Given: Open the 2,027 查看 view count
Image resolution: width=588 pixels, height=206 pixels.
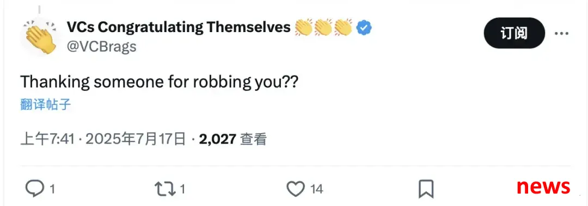Looking at the screenshot, I should coord(233,139).
